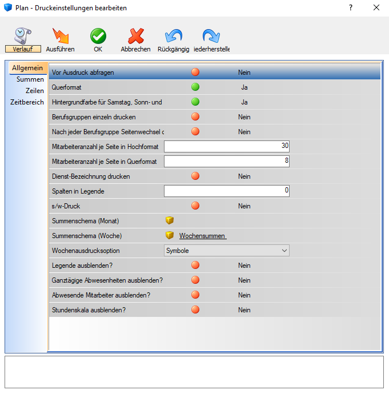Click the Mitarbeiteranzahl Hochformat input field
The image size is (389, 394).
[226, 146]
